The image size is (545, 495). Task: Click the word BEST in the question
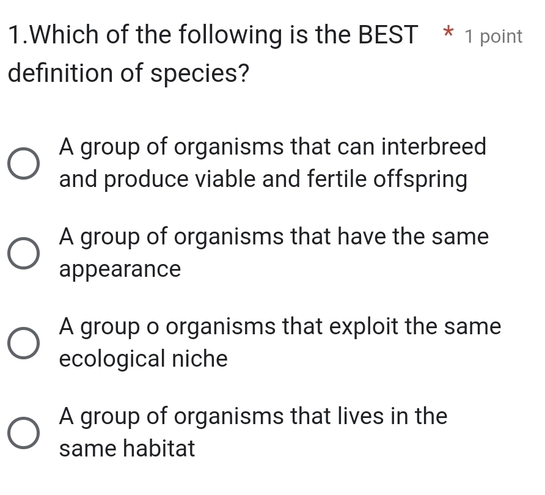click(x=387, y=34)
